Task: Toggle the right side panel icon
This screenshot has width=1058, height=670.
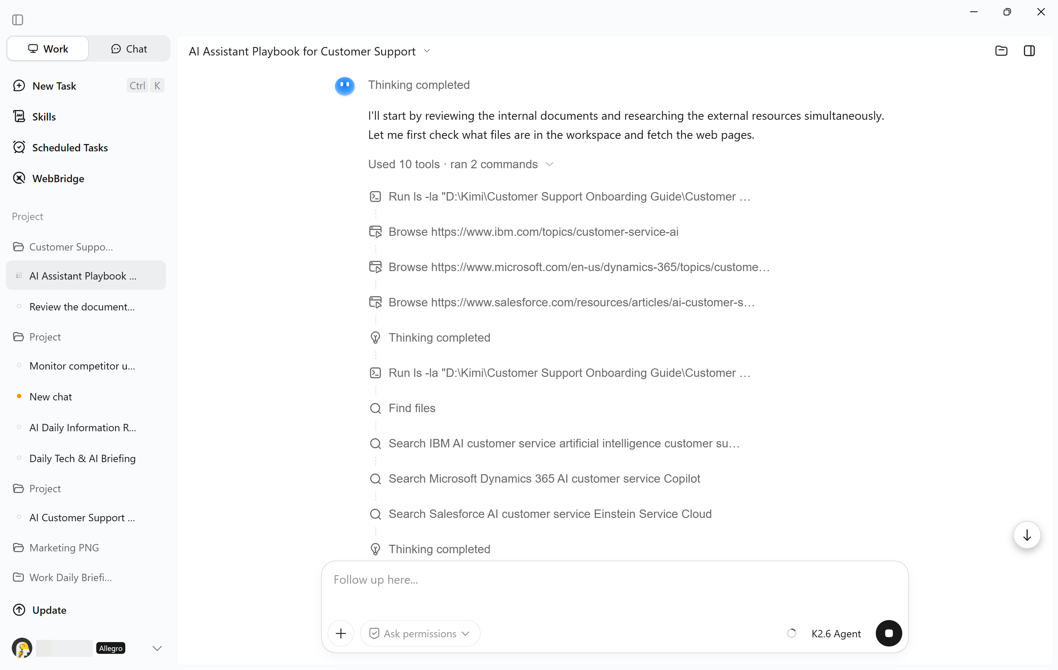Action: pos(1029,51)
